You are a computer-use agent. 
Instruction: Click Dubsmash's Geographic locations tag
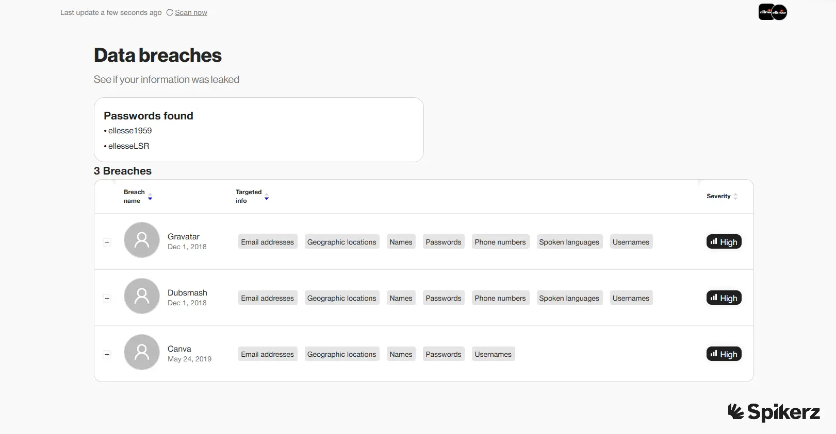[342, 298]
